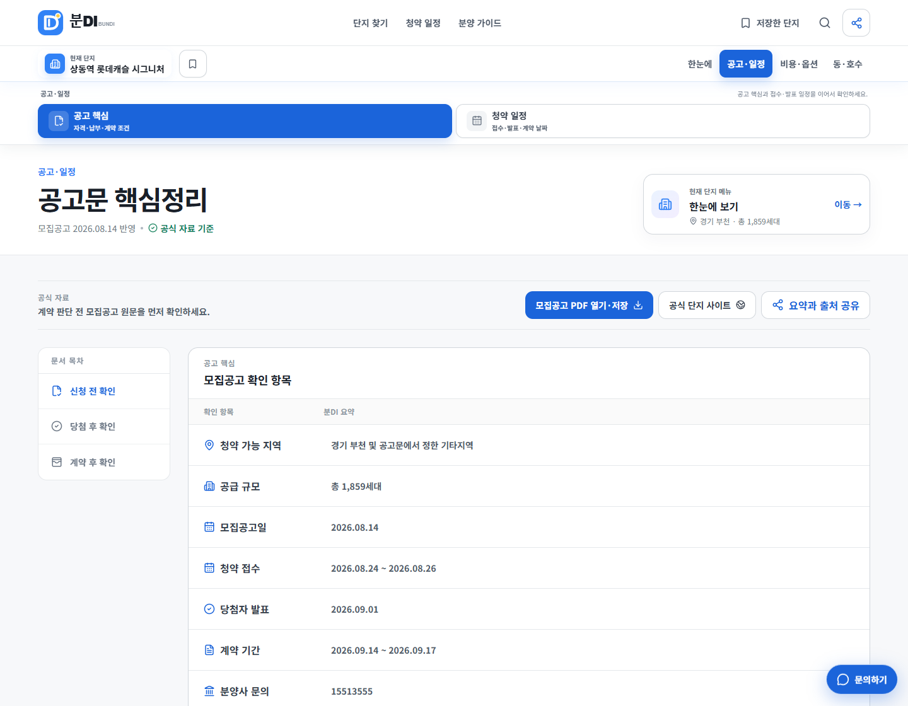
Task: Click the 상동역 롯데캐슬 시그니처 title
Action: (x=117, y=69)
